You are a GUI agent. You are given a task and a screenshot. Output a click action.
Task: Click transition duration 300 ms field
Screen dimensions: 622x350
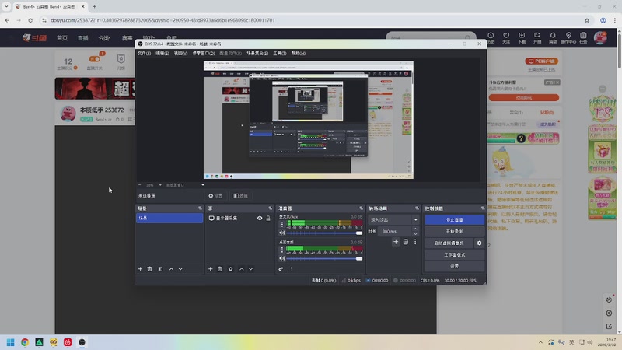[x=395, y=231]
